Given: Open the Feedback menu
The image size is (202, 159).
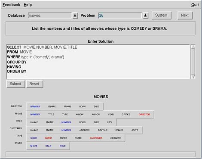Looking at the screenshot, I should (11, 5).
